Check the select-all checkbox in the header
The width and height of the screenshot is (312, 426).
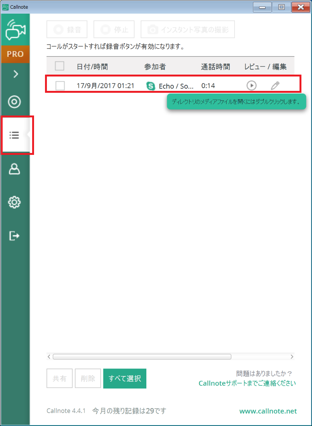point(59,66)
